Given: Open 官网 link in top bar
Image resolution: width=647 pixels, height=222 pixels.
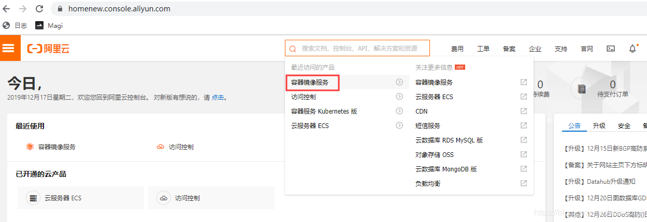Looking at the screenshot, I should point(586,49).
